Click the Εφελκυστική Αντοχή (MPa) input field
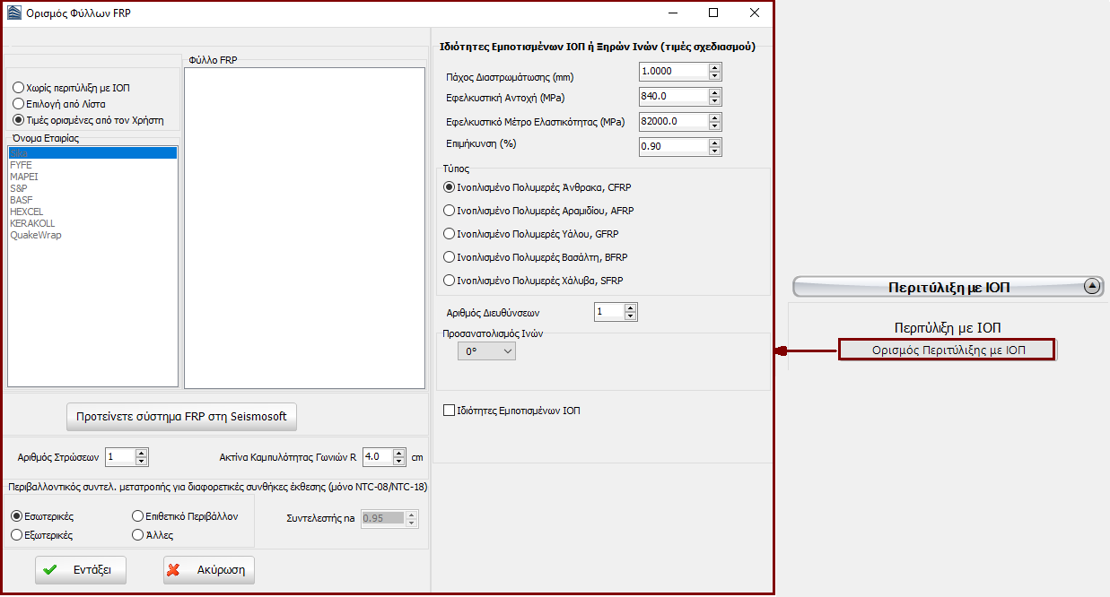The width and height of the screenshot is (1110, 597). coord(673,96)
